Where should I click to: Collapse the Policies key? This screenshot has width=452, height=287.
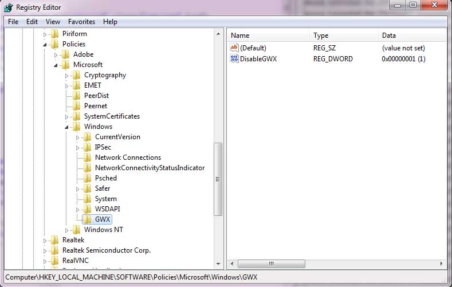click(x=45, y=45)
